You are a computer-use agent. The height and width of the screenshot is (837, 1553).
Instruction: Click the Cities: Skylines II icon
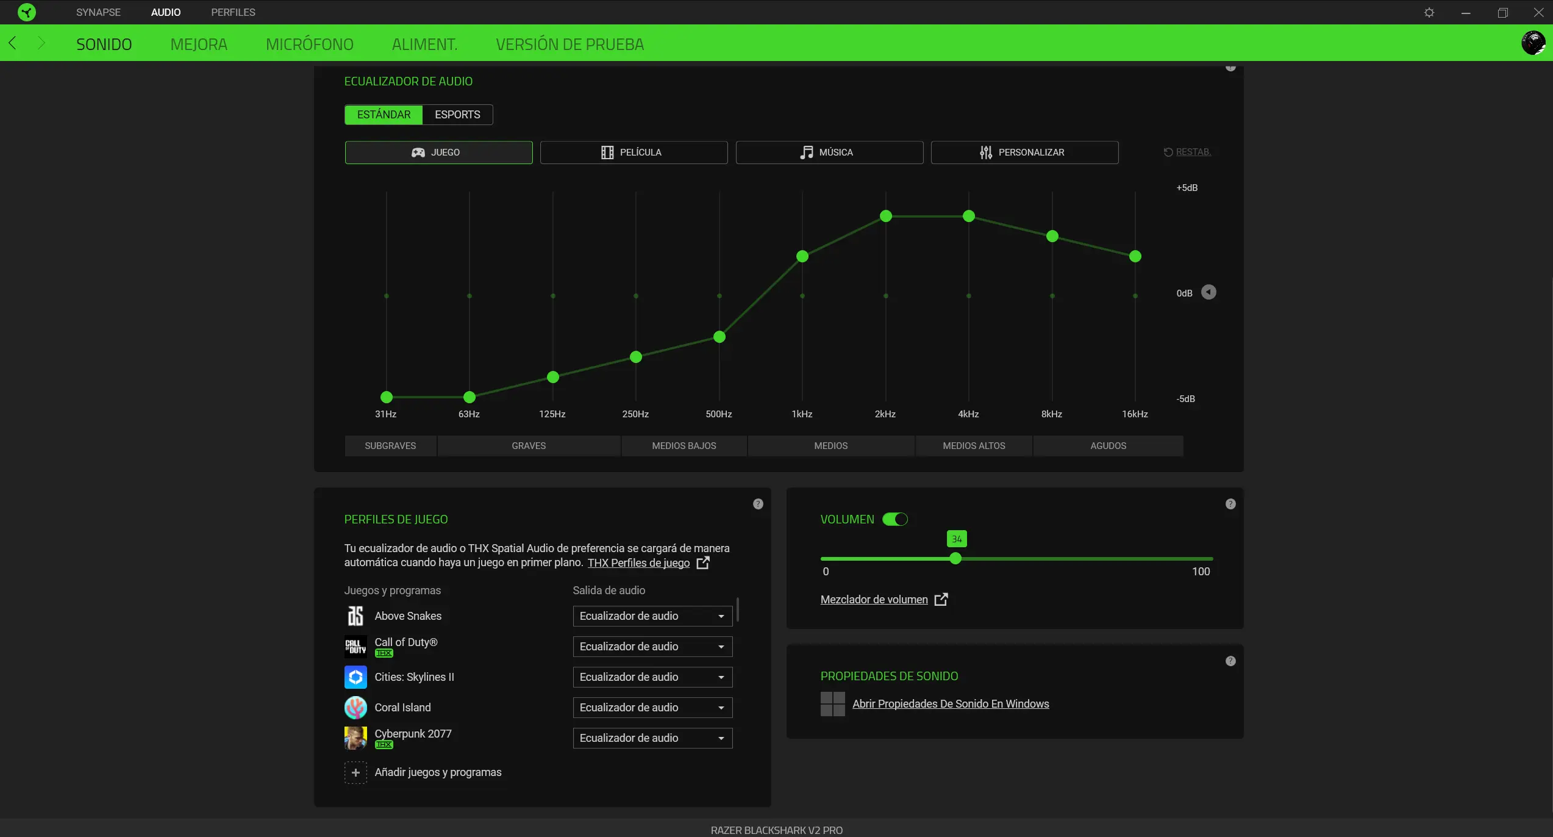click(355, 677)
